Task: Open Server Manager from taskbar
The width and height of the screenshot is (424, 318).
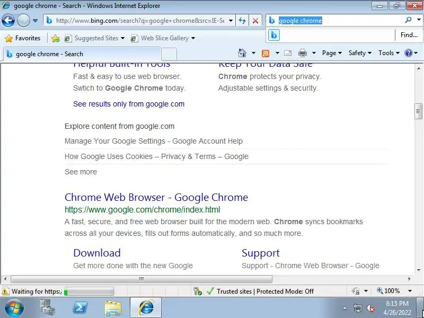Action: click(48, 307)
